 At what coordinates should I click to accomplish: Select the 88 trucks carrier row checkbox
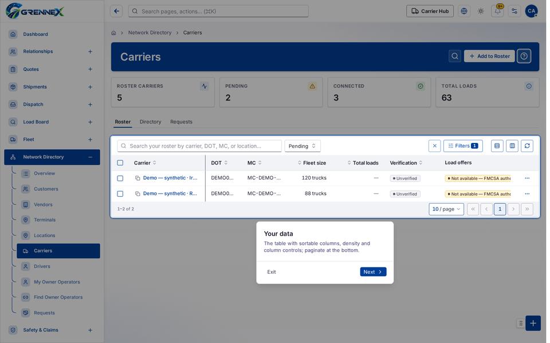click(120, 194)
